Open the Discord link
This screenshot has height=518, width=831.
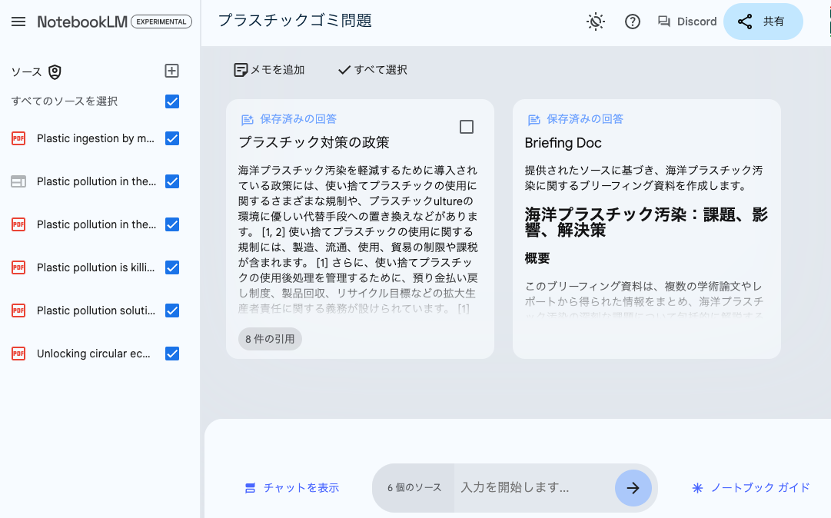687,22
